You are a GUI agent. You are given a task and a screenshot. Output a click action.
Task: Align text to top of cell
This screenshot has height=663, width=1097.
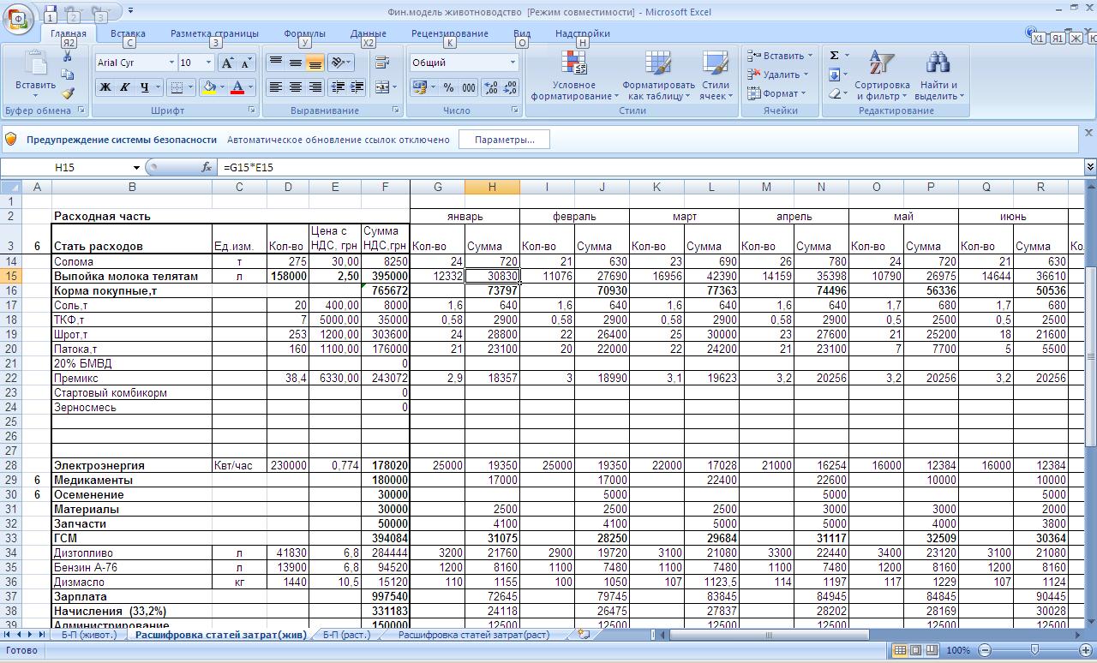tap(276, 63)
